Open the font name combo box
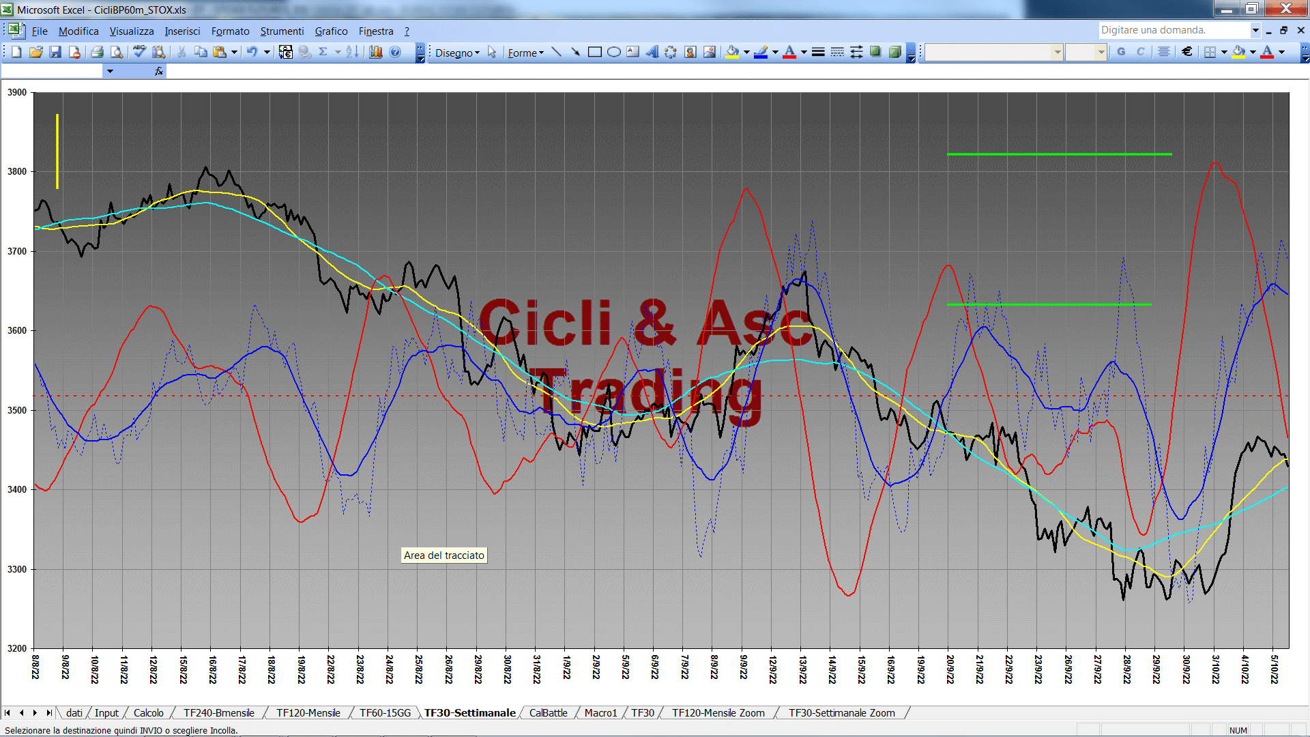 click(993, 52)
